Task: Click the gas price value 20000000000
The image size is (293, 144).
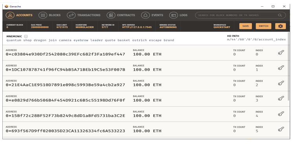Action: pyautogui.click(x=40, y=27)
